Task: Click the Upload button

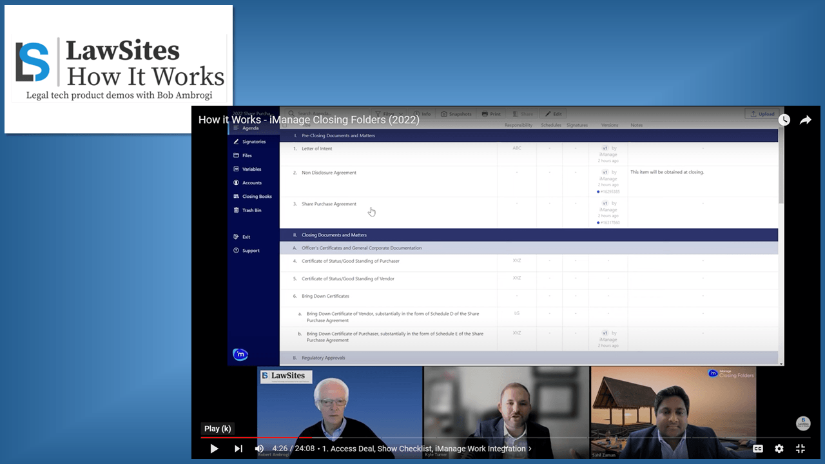Action: pos(762,114)
